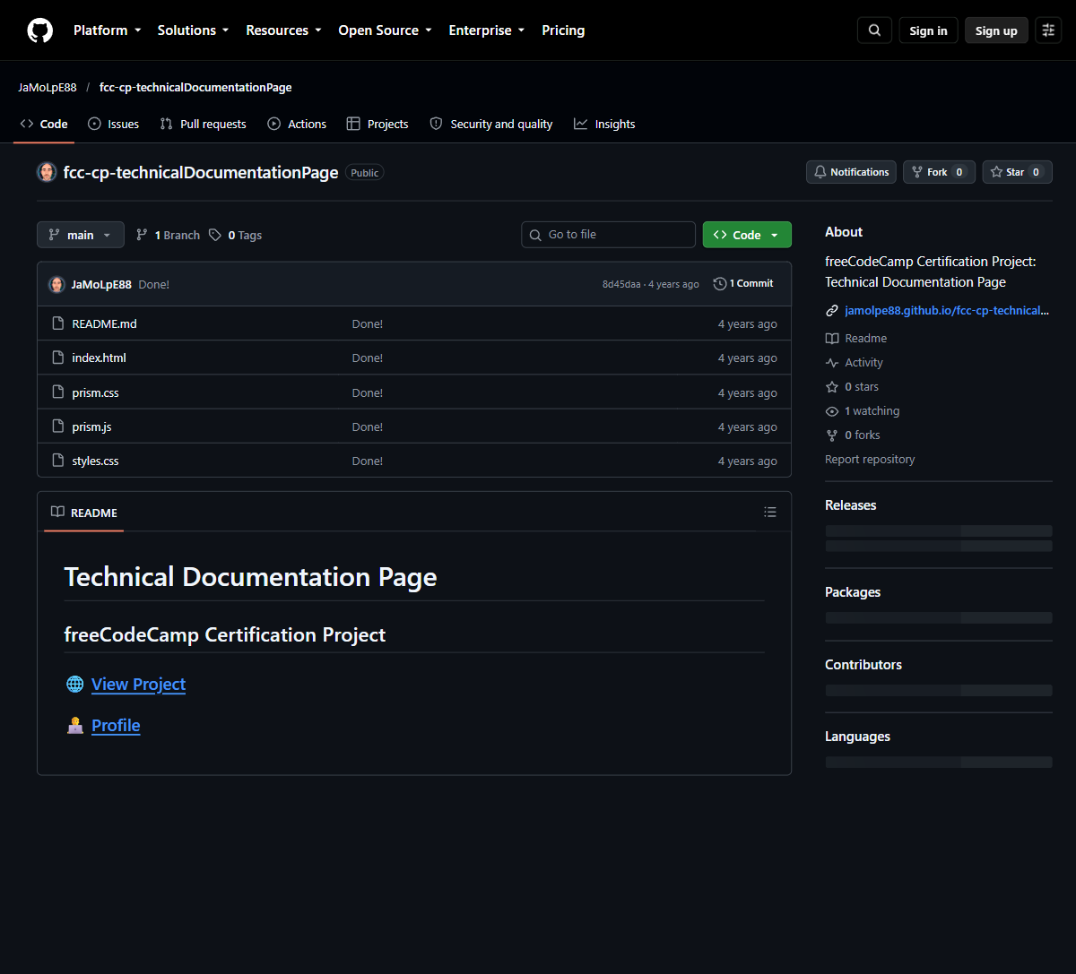The height and width of the screenshot is (974, 1076).
Task: Open the prism.js file
Action: tap(92, 427)
